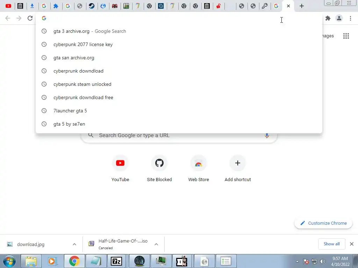Select suggestion 7launcher gta 5

click(x=179, y=111)
